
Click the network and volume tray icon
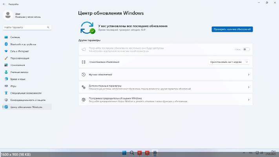259,153
